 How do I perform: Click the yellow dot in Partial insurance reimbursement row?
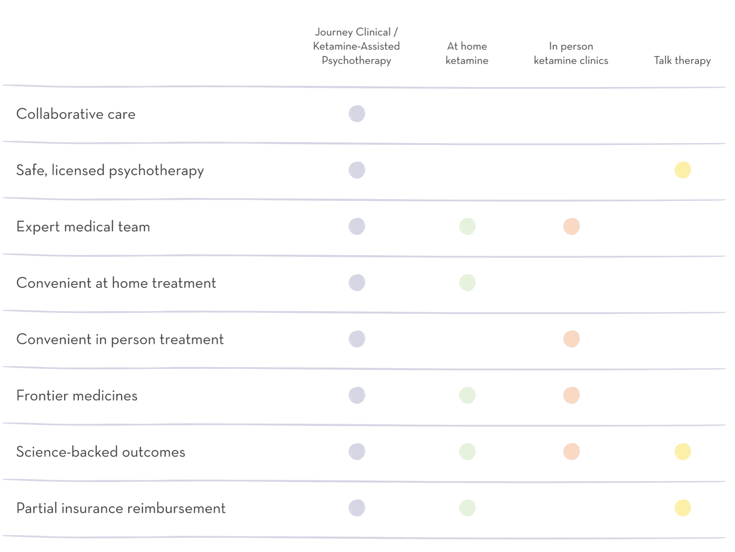pos(682,508)
